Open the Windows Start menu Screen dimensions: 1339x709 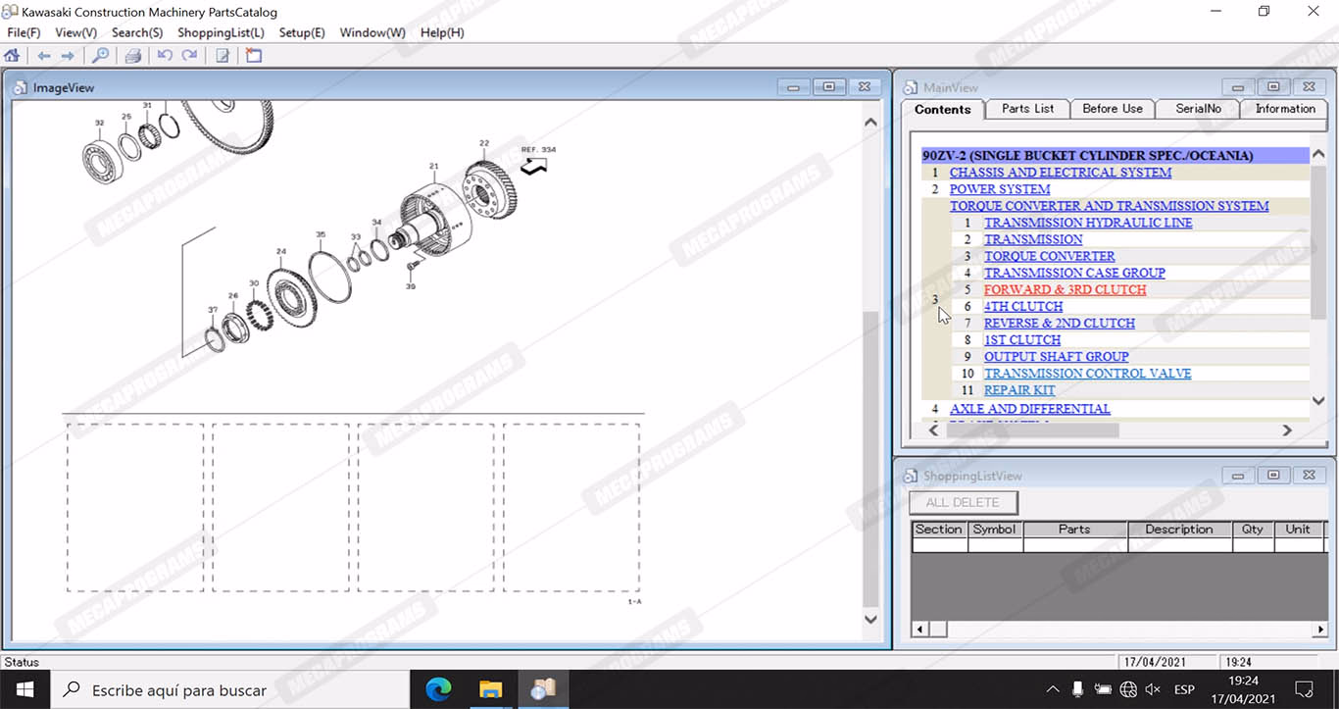pyautogui.click(x=25, y=689)
